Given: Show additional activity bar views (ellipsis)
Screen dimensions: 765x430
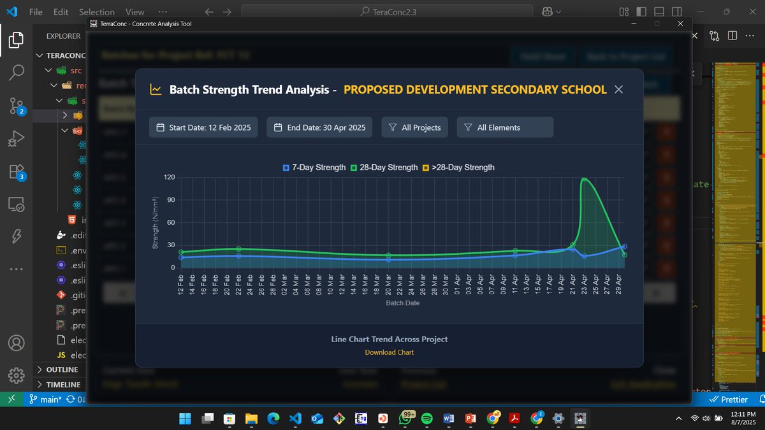Looking at the screenshot, I should (x=16, y=269).
